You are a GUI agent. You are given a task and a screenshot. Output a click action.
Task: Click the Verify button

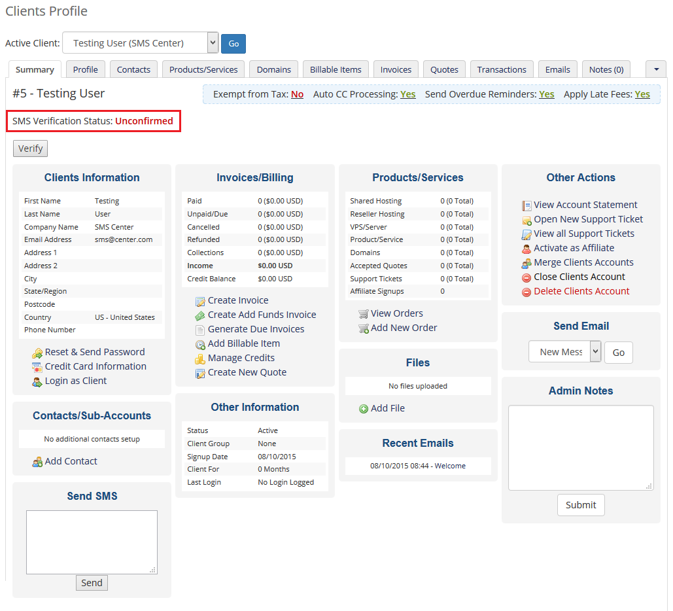(31, 148)
